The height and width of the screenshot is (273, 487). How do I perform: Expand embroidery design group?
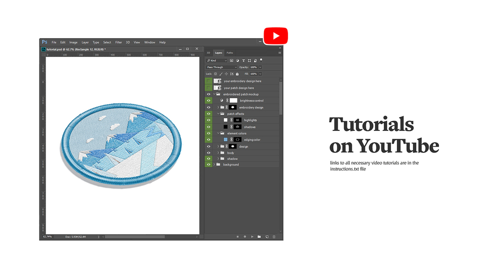[x=218, y=107]
